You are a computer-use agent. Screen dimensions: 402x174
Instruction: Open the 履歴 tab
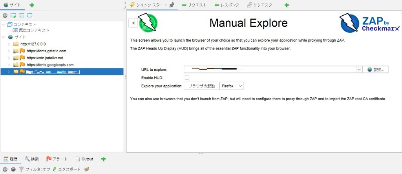(11, 159)
